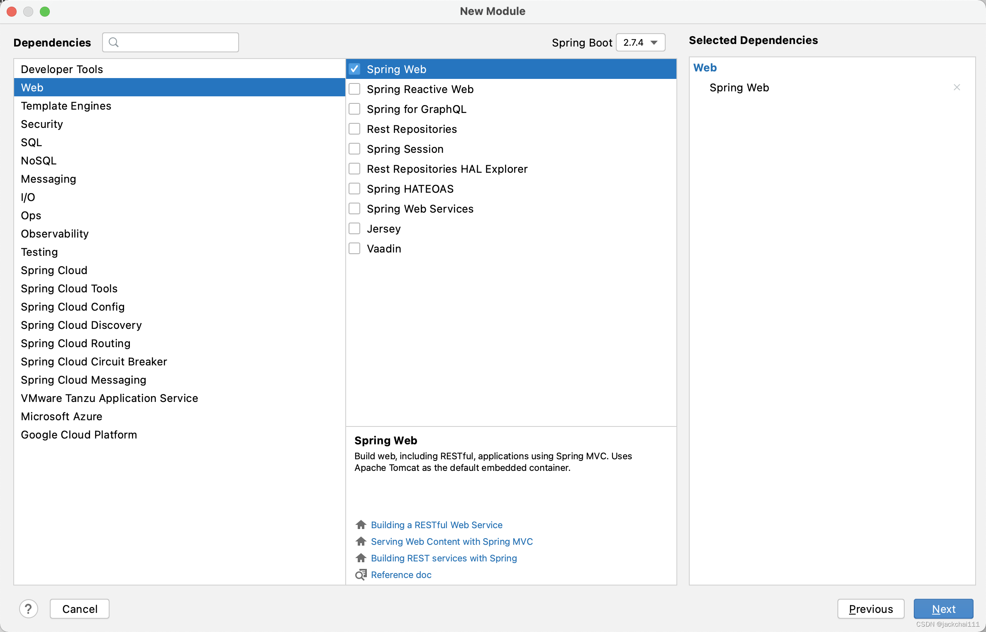Select the Web category
The image size is (986, 632).
pos(179,87)
